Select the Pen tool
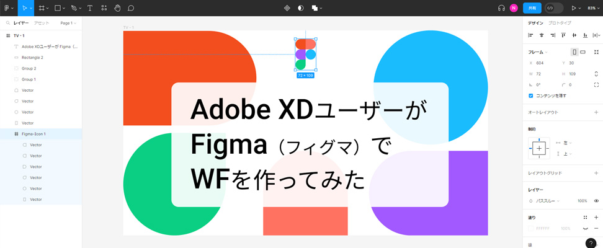 point(74,7)
